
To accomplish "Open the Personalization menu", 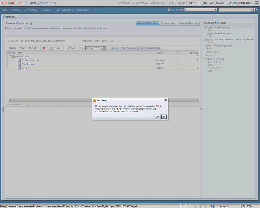I will click(x=141, y=3).
